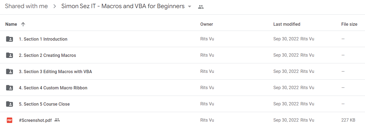The height and width of the screenshot is (127, 365).
Task: Open the Section 1 Introduction shared folder icon
Action: pyautogui.click(x=10, y=39)
